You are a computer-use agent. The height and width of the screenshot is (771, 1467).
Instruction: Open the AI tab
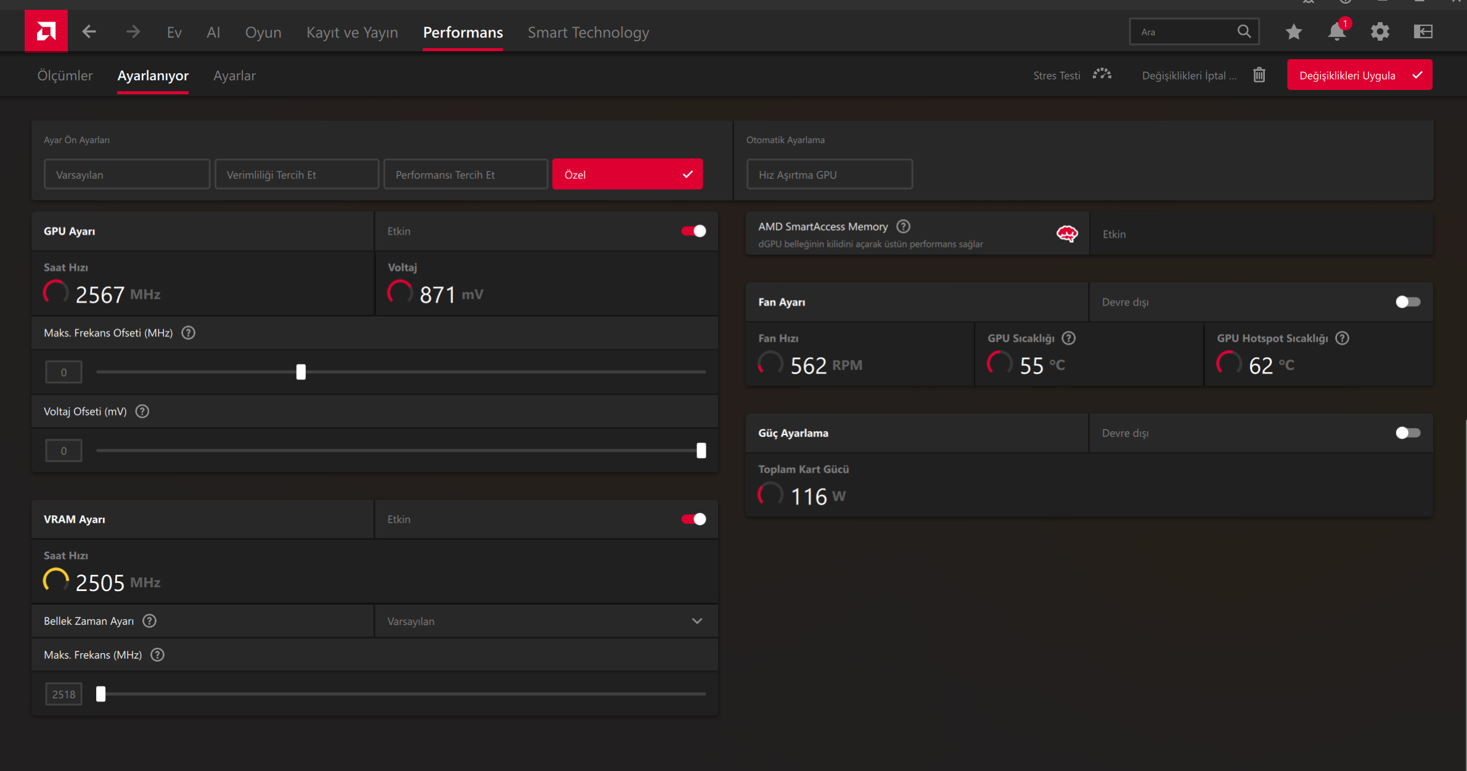(x=213, y=32)
